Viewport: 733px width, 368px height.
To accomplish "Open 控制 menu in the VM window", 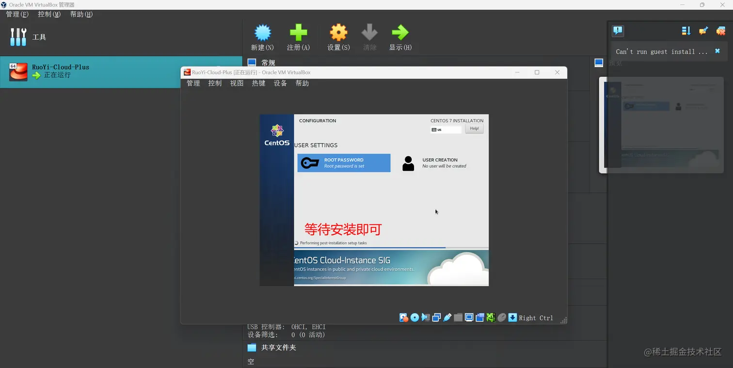I will [x=215, y=83].
